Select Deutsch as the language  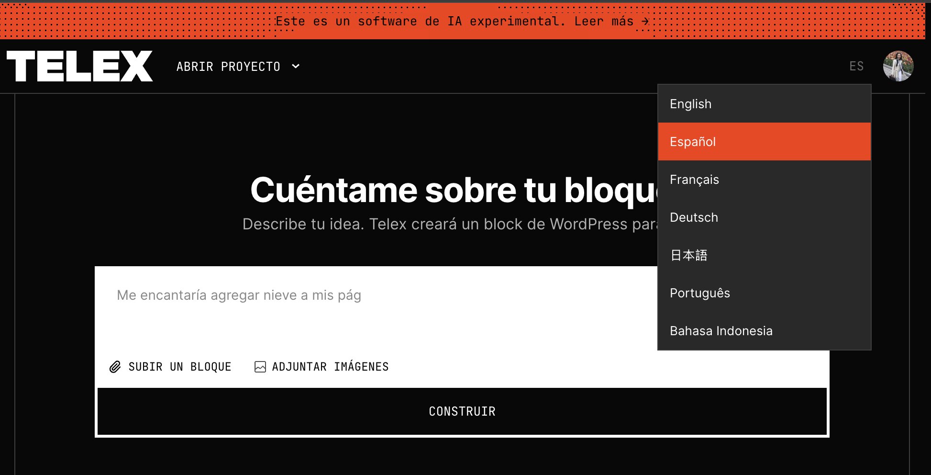[x=694, y=217]
